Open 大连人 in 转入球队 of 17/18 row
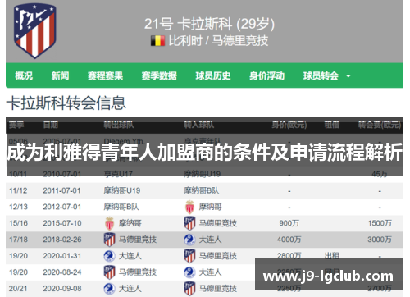The width and height of the screenshot is (410, 297). point(210,240)
